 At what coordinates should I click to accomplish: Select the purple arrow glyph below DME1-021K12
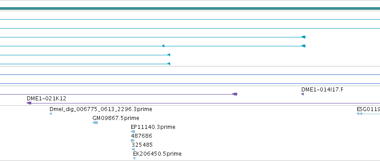29,103
